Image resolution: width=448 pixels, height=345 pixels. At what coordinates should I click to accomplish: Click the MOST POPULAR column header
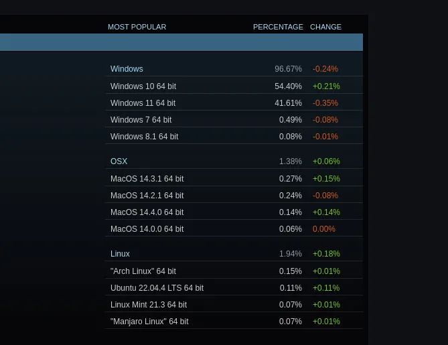tap(137, 27)
